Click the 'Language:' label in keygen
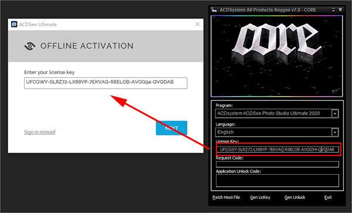The height and width of the screenshot is (213, 352). tap(225, 124)
